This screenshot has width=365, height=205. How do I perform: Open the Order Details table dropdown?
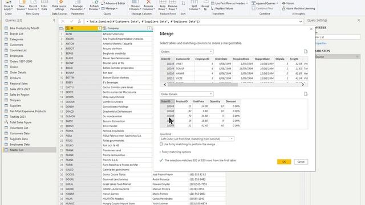[x=186, y=94]
